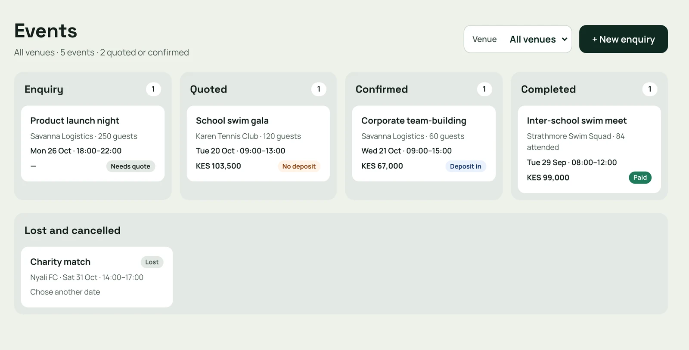Click the Quoted column count badge
This screenshot has width=689, height=350.
pos(319,89)
